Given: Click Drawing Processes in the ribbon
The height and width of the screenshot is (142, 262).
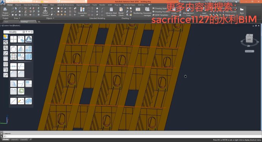Looking at the screenshot, I should [161, 12].
